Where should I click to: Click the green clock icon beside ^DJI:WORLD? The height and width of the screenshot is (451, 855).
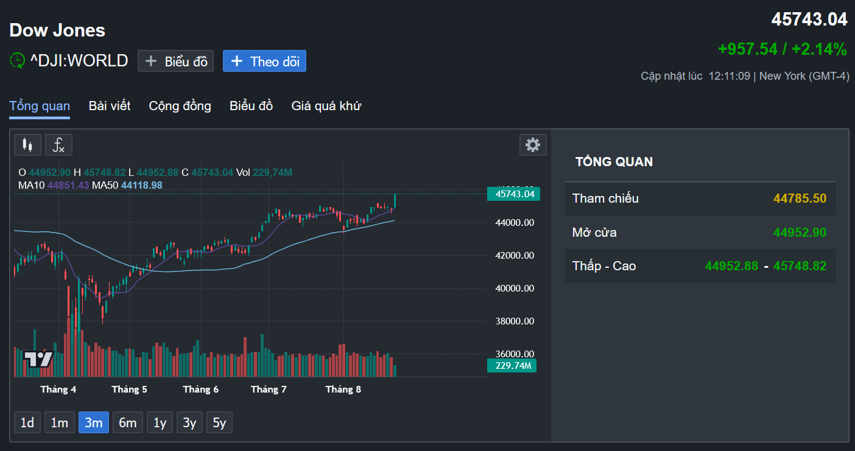(x=17, y=61)
